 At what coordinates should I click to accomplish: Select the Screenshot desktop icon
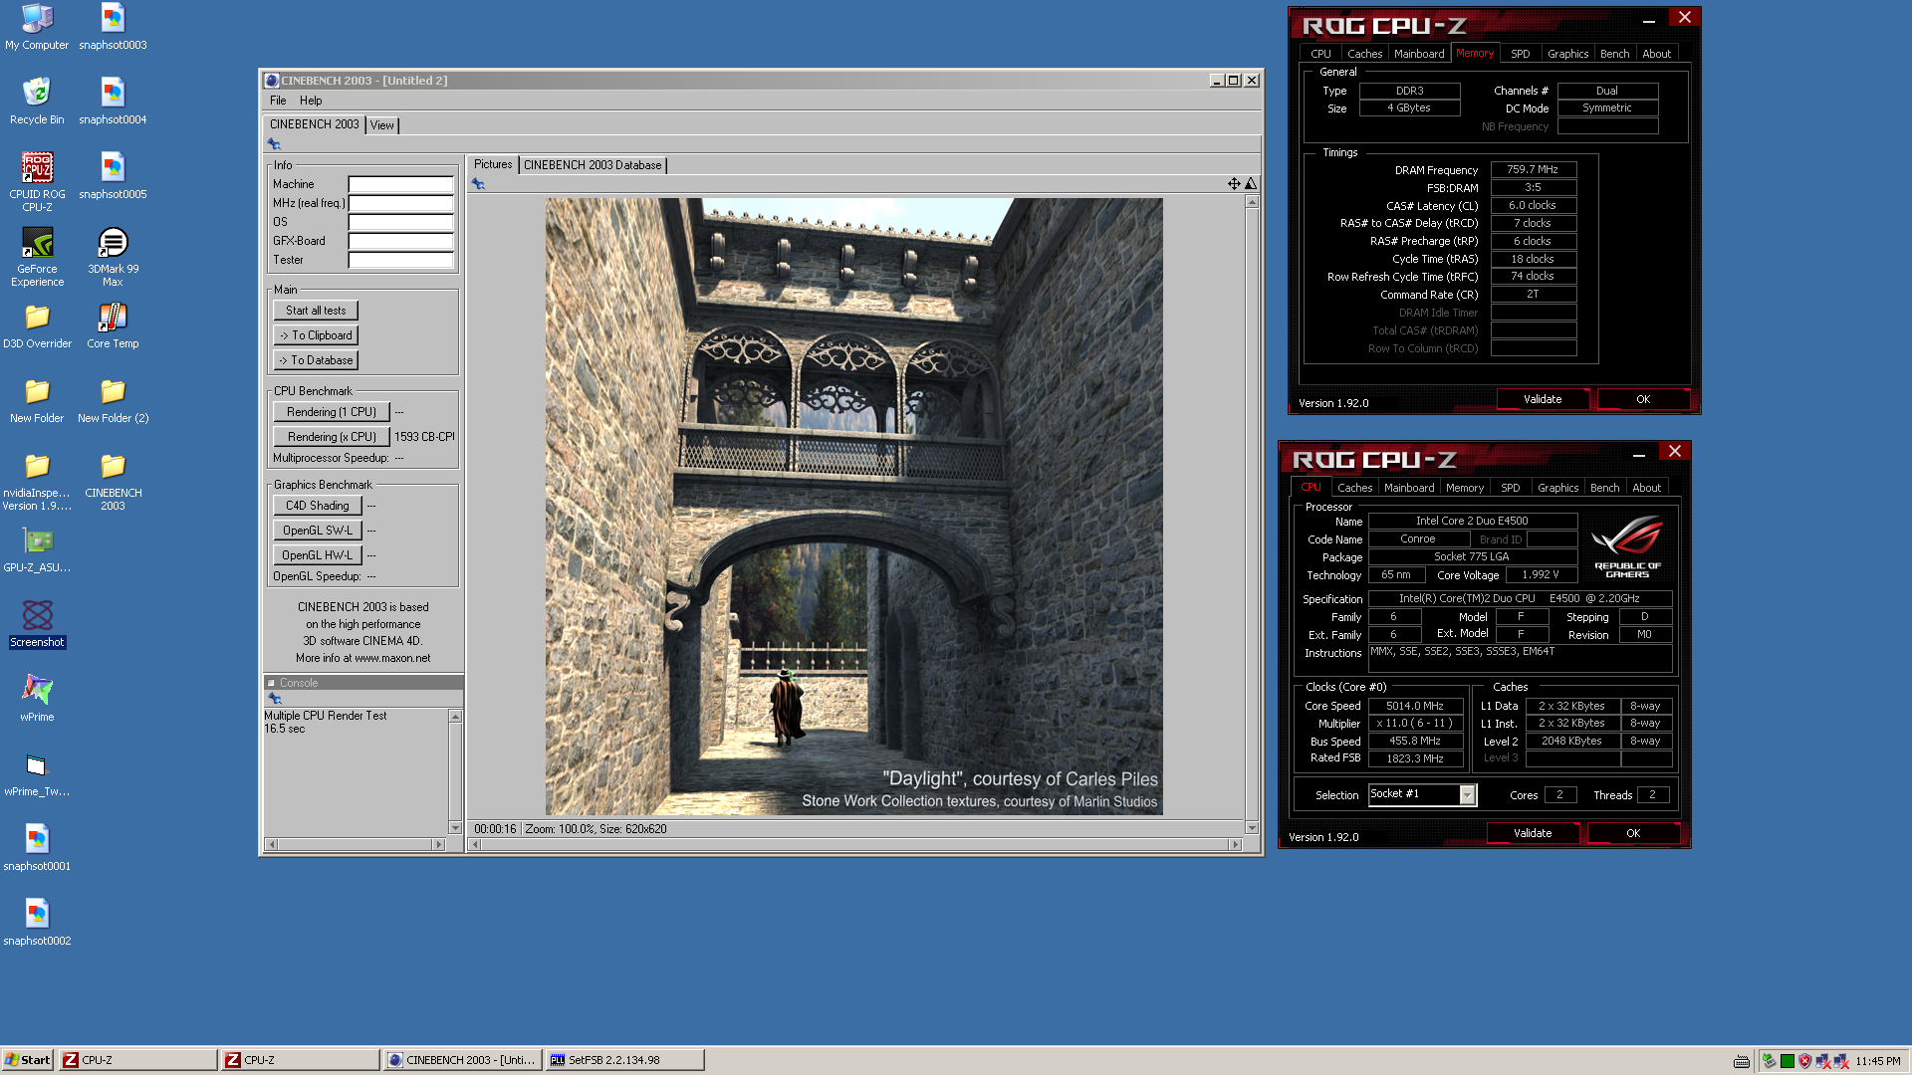[37, 625]
